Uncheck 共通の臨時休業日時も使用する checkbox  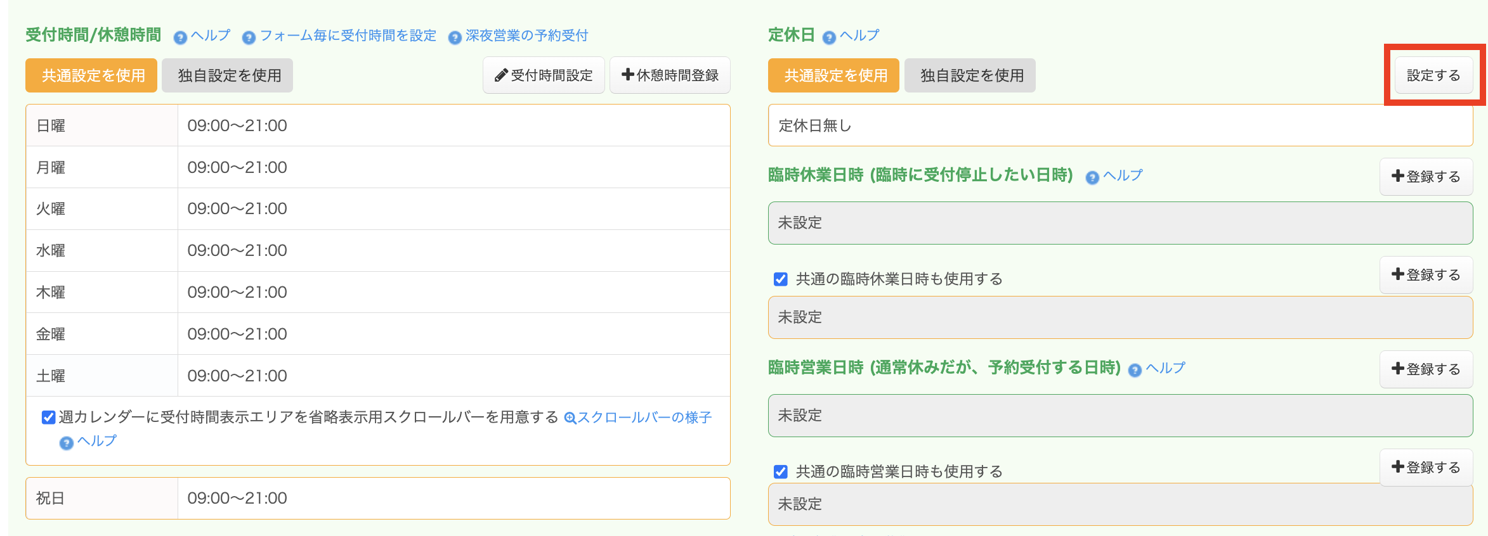(x=781, y=279)
